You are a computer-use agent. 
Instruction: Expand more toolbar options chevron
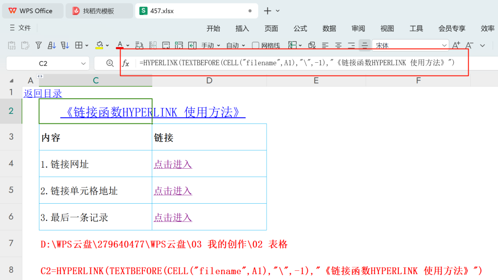pyautogui.click(x=482, y=46)
